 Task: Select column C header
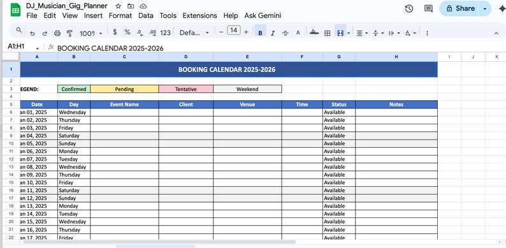tap(124, 57)
